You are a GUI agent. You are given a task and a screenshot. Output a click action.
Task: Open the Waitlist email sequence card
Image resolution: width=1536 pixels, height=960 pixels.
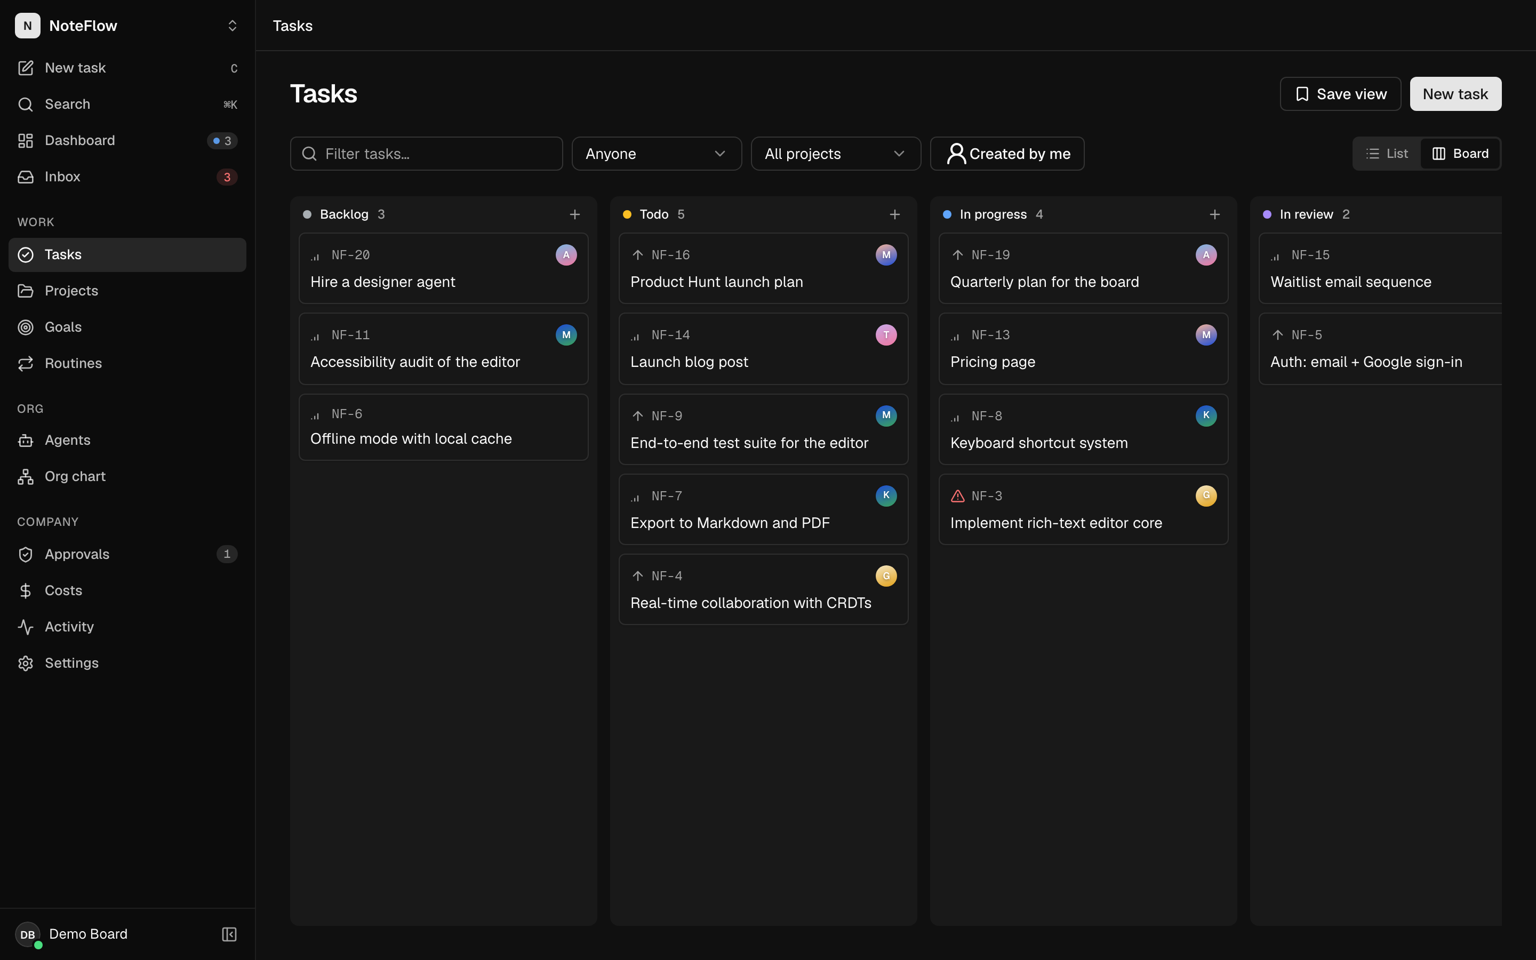[1380, 269]
